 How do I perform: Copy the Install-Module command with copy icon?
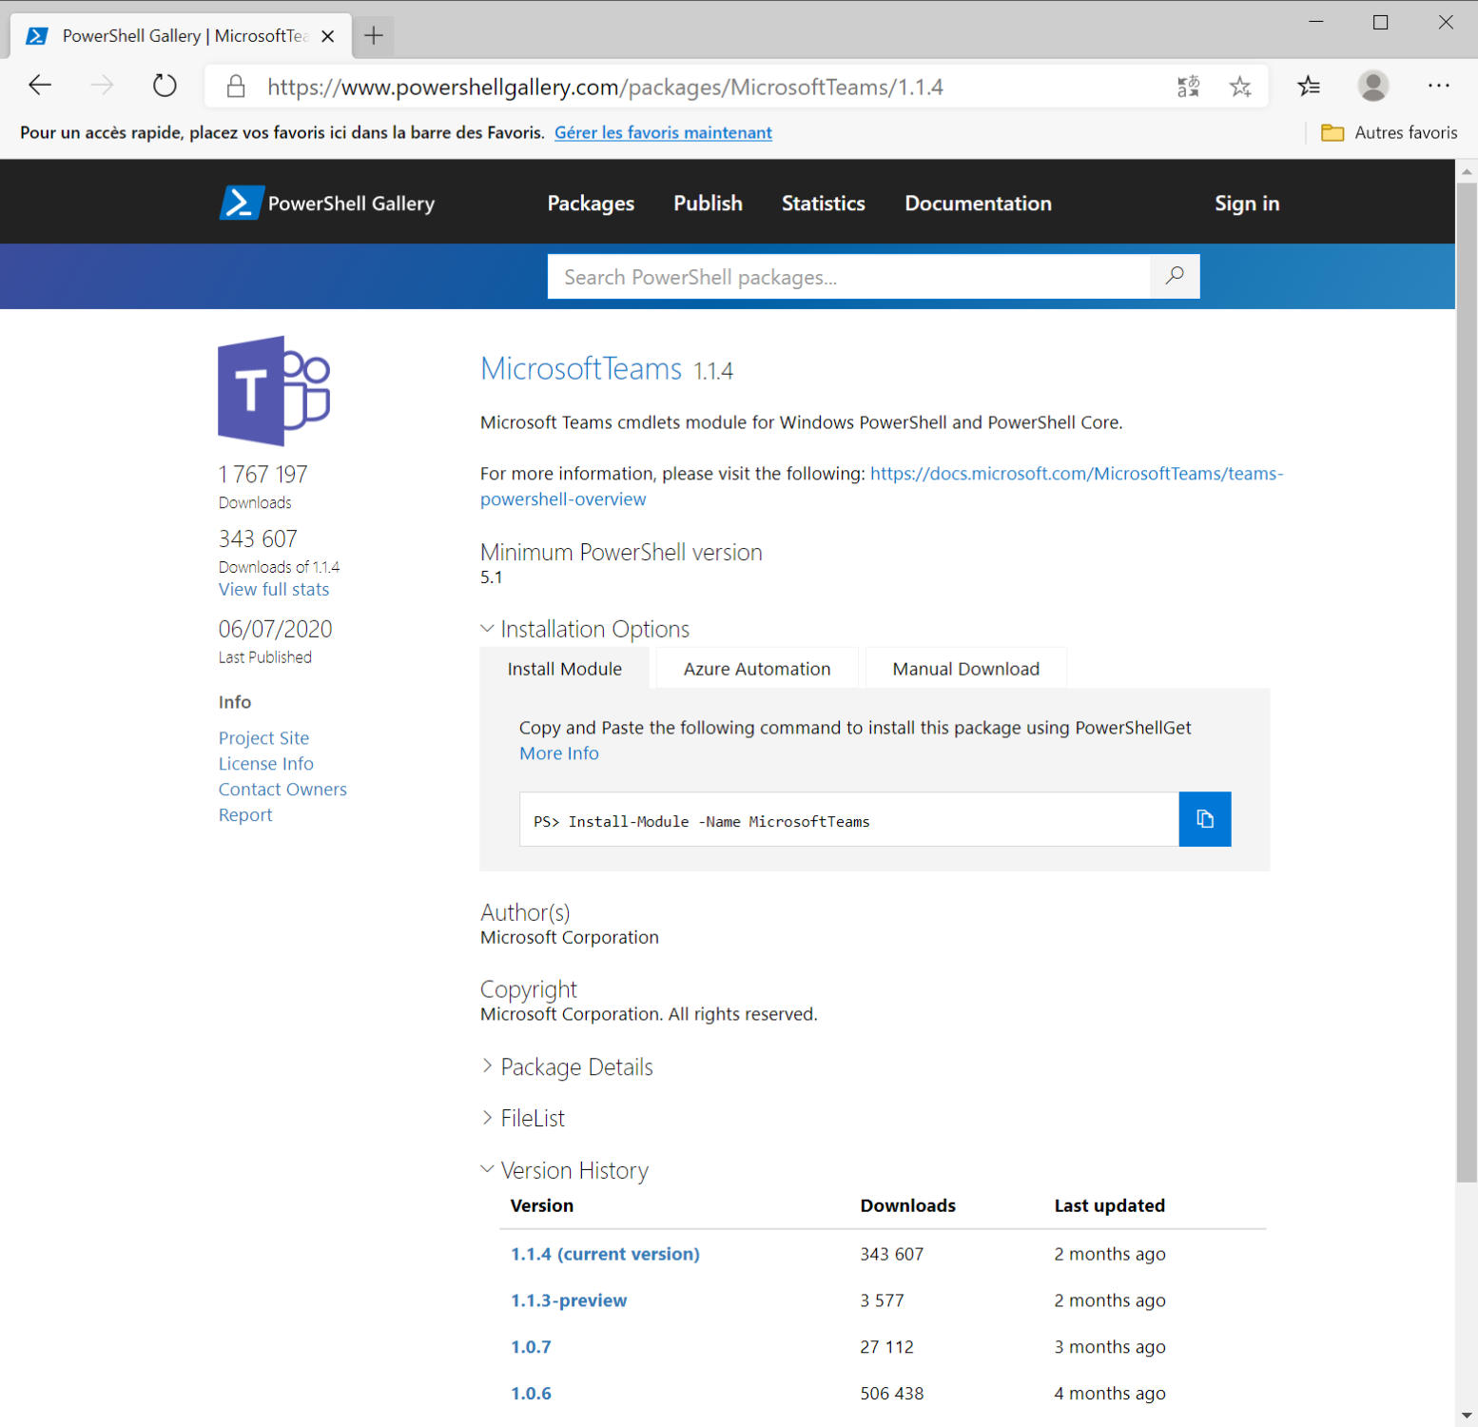click(x=1205, y=819)
